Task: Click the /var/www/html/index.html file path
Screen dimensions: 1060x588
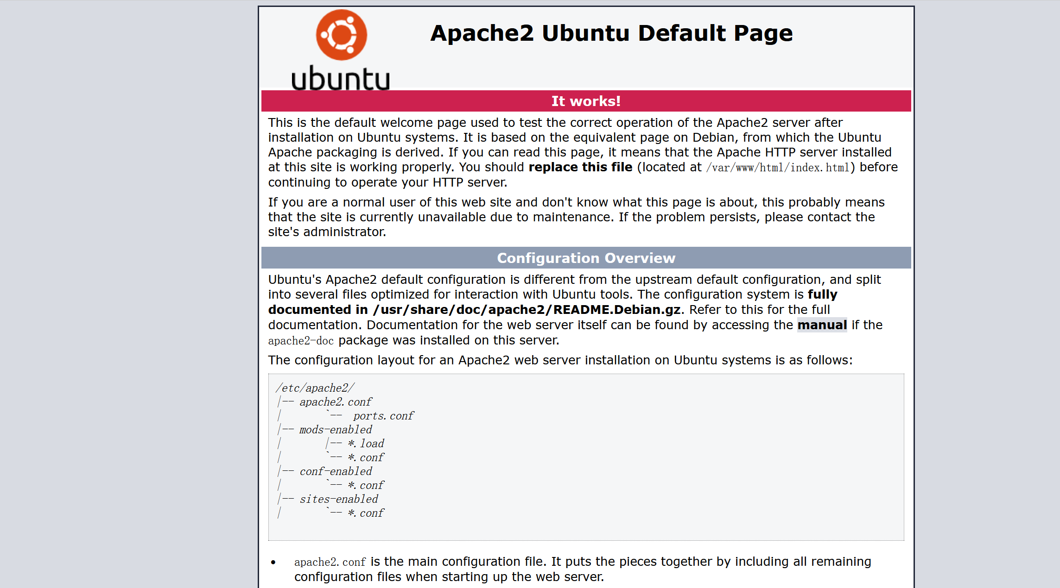Action: coord(778,168)
